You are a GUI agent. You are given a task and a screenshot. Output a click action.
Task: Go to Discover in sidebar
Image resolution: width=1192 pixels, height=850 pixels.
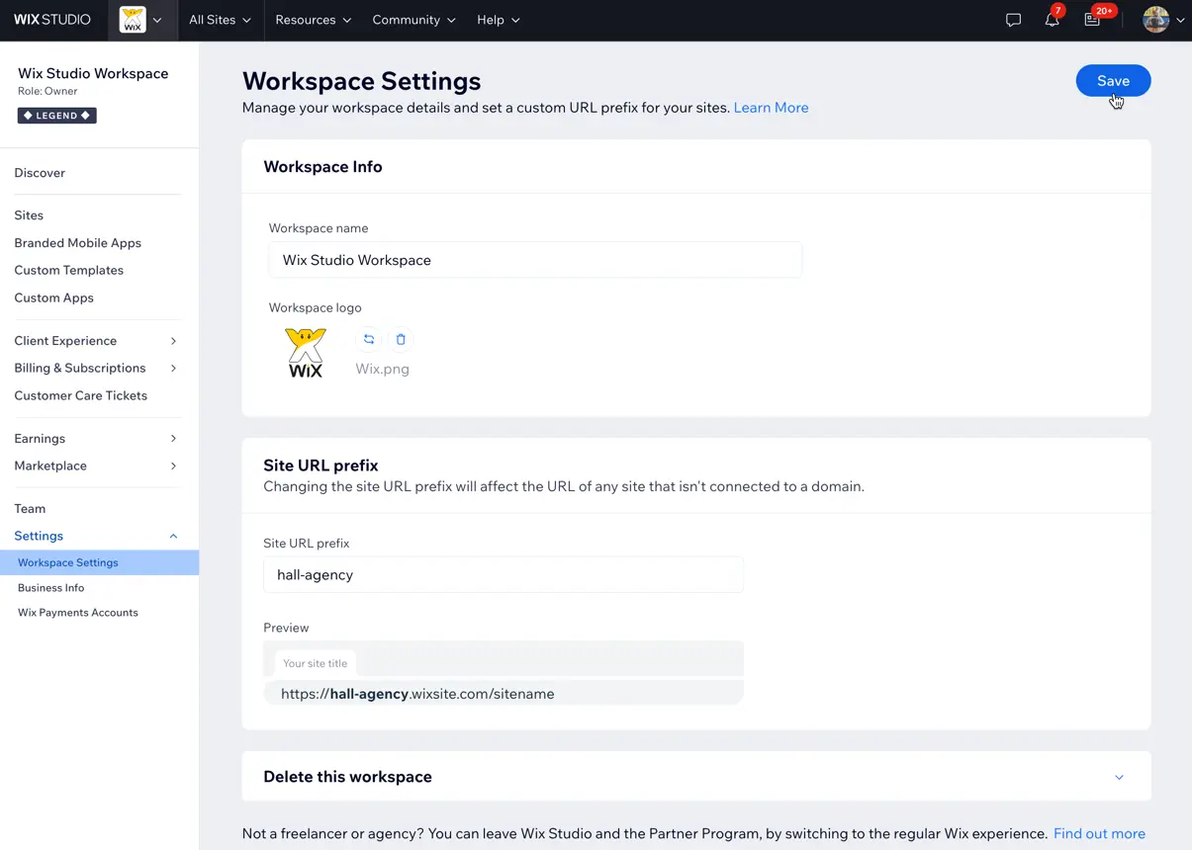pyautogui.click(x=40, y=173)
